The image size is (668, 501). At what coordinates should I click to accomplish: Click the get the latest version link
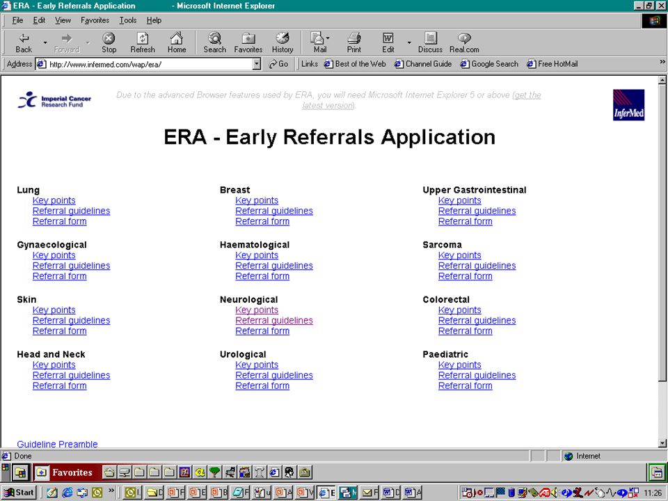pyautogui.click(x=422, y=100)
